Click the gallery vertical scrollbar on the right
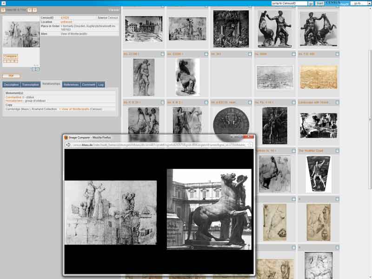This screenshot has width=372, height=279. tap(370, 120)
